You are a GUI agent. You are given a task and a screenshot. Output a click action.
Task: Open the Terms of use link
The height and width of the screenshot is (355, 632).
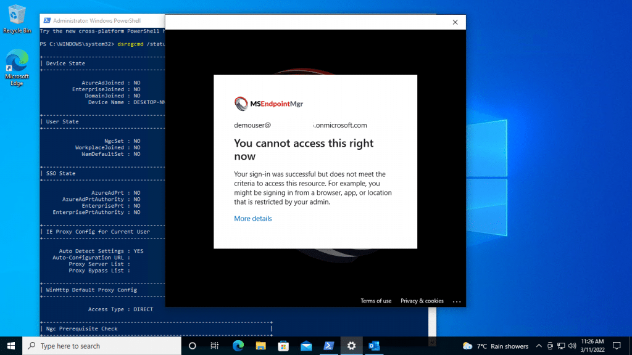[376, 301]
